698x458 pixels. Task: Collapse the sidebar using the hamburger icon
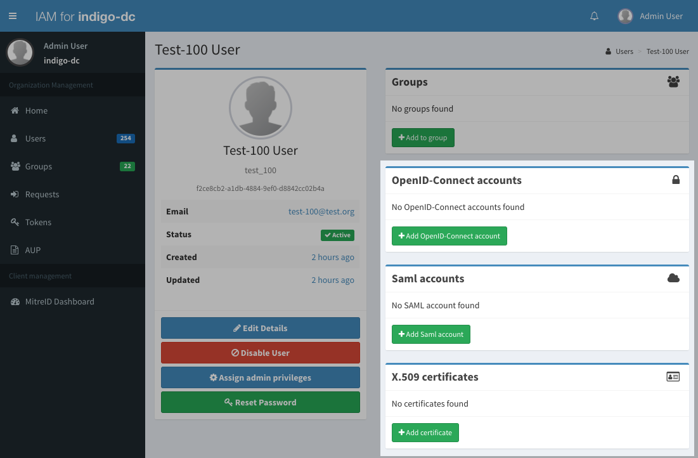pyautogui.click(x=13, y=16)
